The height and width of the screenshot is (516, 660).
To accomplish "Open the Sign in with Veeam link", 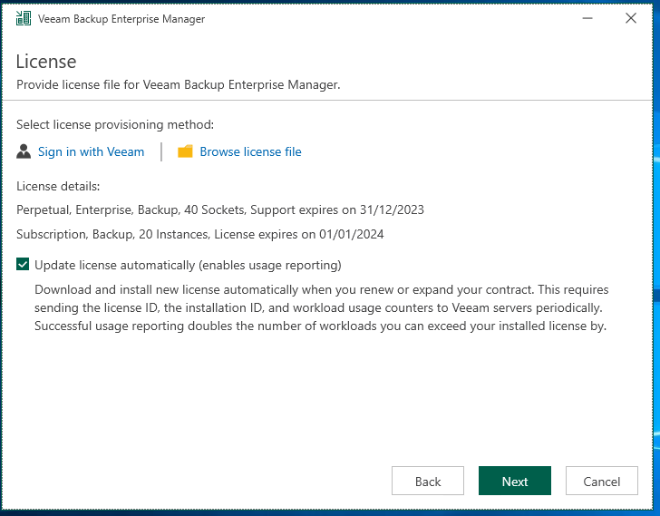I will 91,151.
